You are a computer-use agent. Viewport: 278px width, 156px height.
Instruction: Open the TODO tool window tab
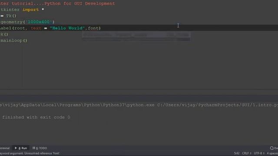click(40, 148)
